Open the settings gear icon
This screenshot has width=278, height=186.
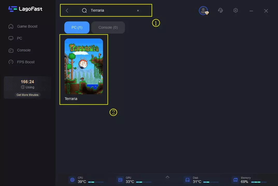(235, 10)
